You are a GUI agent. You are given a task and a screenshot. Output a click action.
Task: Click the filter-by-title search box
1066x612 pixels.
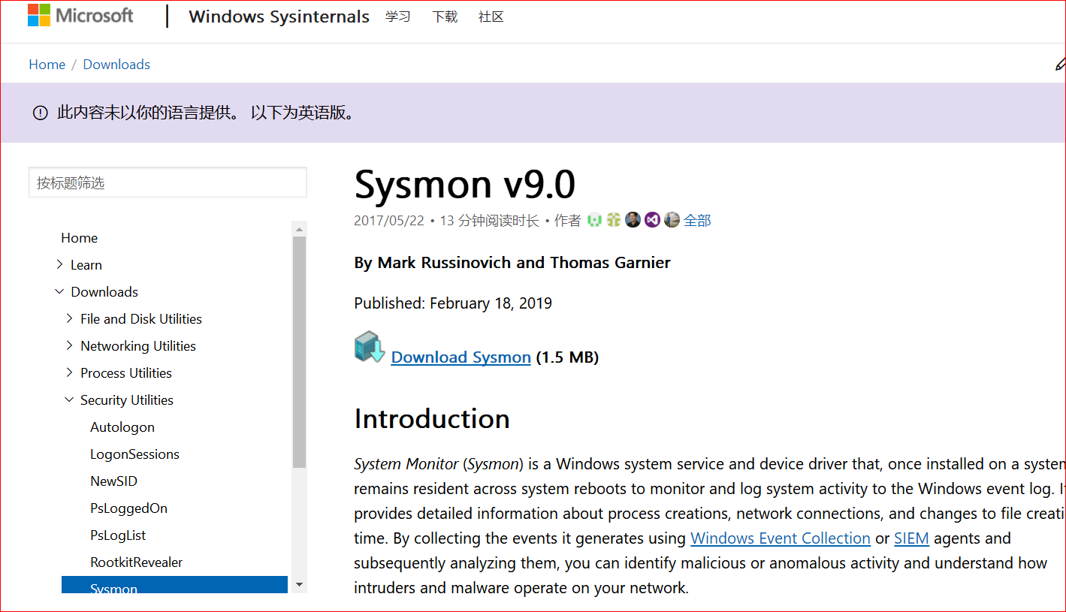168,182
